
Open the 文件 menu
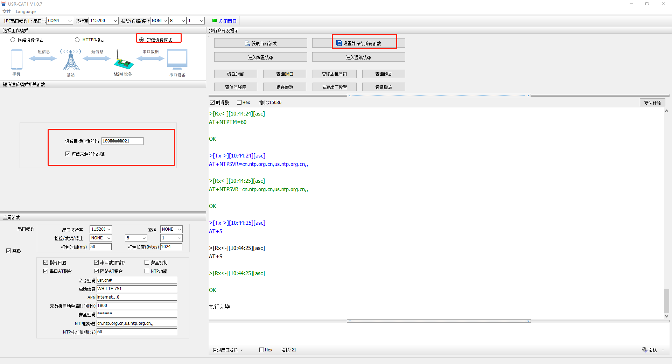click(7, 12)
